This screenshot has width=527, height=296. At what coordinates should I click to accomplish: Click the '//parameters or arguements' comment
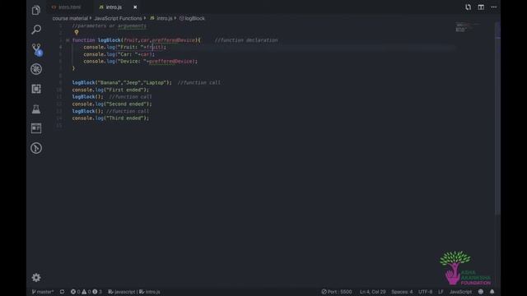(x=110, y=25)
